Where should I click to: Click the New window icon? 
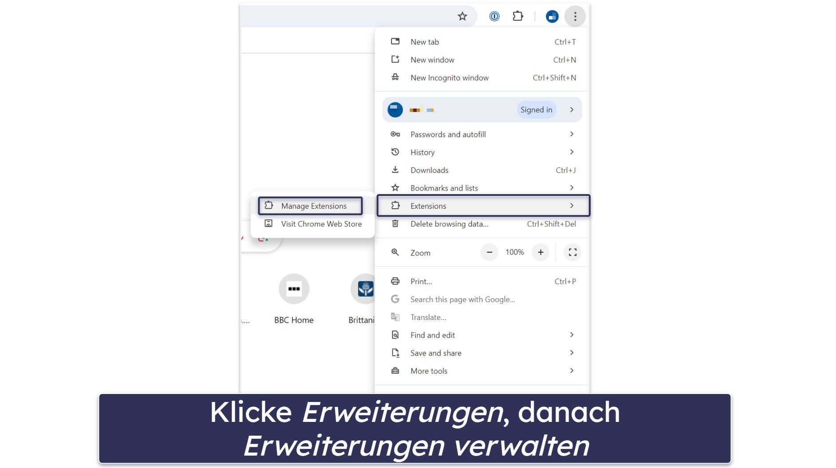395,59
